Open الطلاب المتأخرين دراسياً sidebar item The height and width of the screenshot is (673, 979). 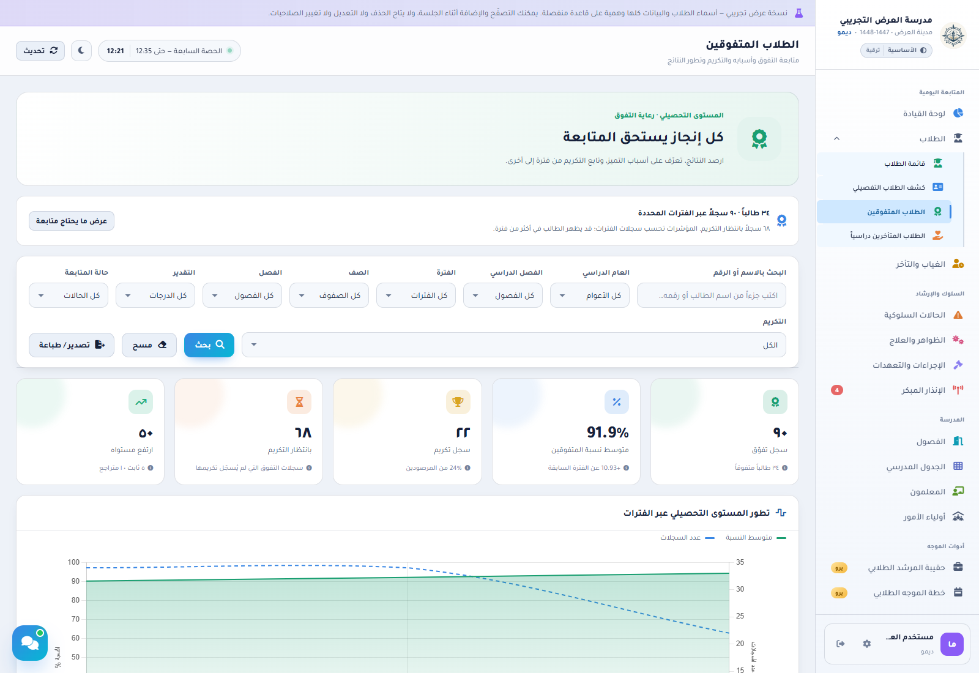click(x=884, y=236)
